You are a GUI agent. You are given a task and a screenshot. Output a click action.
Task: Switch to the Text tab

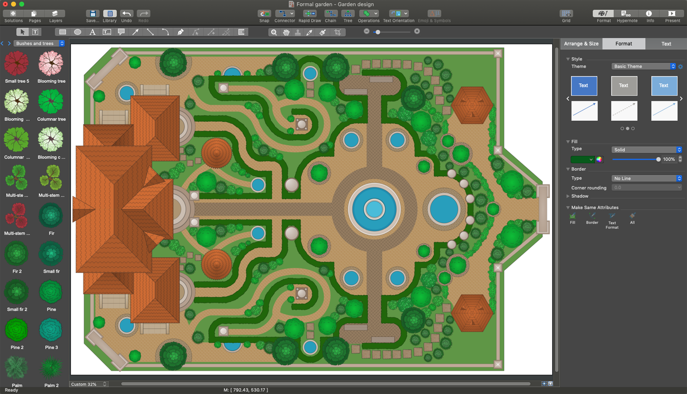(x=666, y=43)
